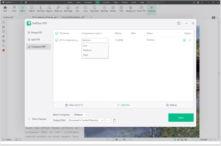
Task: Open the search sidebar icon
Action: [4, 45]
